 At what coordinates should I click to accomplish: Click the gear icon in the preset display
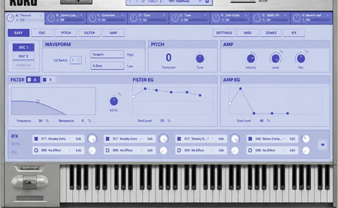point(207,1)
